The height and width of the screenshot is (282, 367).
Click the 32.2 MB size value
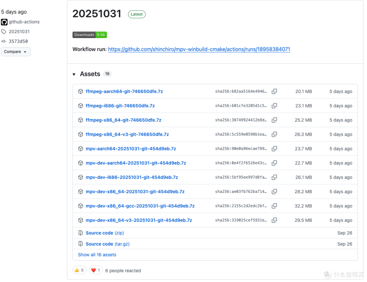point(303,206)
